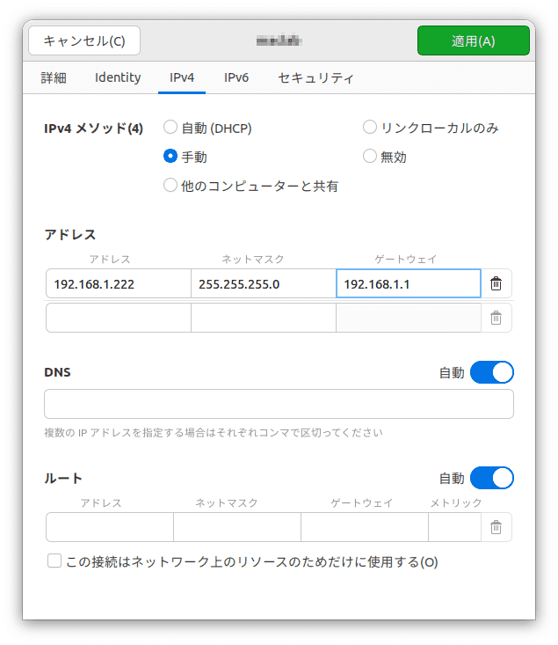The image size is (558, 645).
Task: Open the セキュリティ tab
Action: point(315,77)
